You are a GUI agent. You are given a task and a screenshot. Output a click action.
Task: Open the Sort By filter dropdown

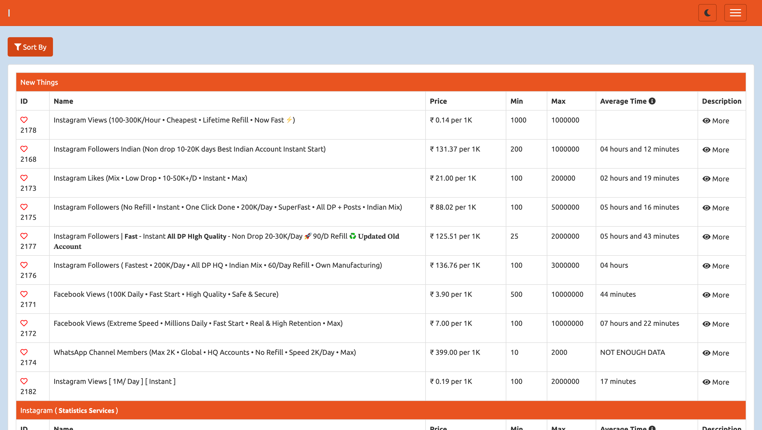[30, 47]
